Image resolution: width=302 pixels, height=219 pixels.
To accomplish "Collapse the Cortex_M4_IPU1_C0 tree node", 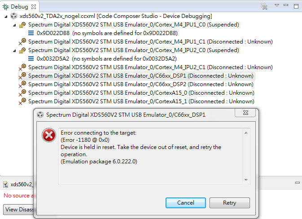I will (14, 25).
